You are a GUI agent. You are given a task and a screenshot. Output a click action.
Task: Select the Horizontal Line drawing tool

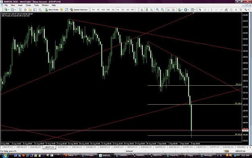point(216,10)
